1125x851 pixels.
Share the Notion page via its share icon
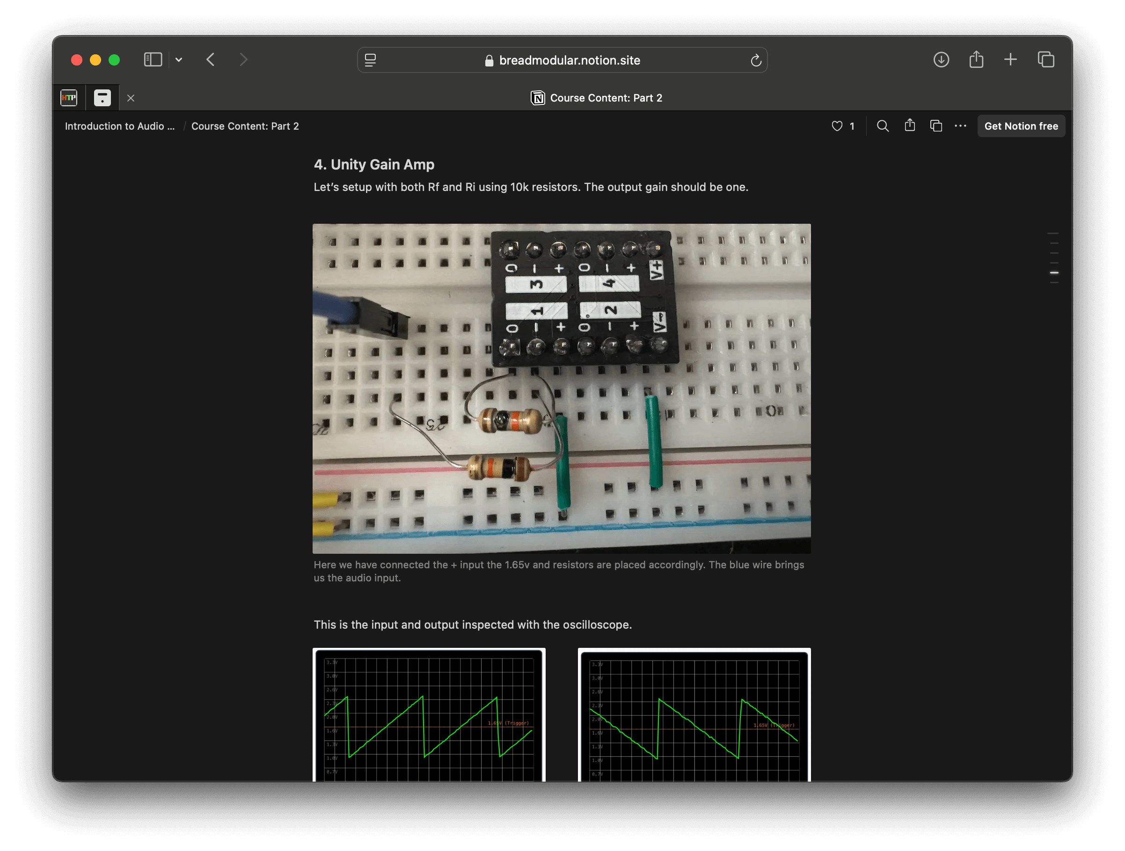pyautogui.click(x=910, y=125)
